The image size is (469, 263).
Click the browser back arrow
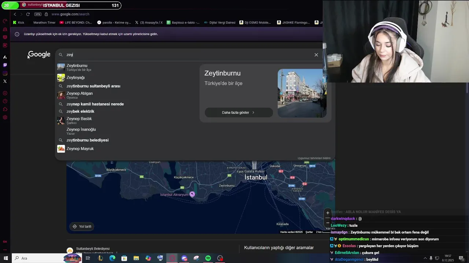click(x=15, y=14)
